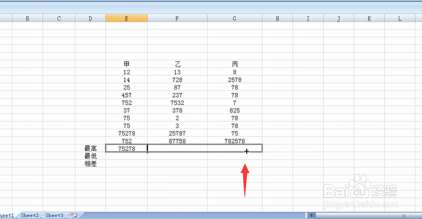The width and height of the screenshot is (422, 219).
Task: Select cell containing 8 under 丙
Action: [235, 72]
